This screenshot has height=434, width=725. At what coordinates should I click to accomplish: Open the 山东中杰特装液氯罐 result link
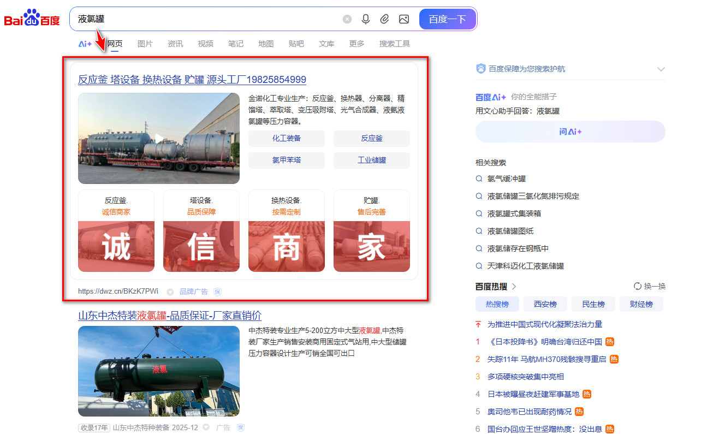coord(170,316)
